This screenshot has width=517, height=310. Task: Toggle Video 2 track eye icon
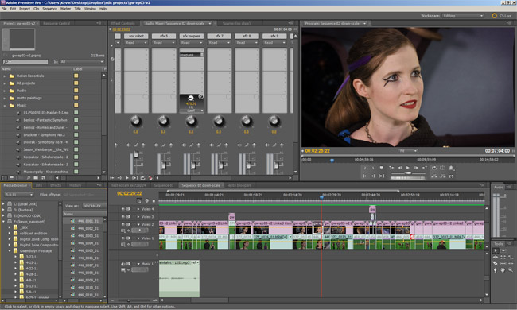click(x=123, y=224)
